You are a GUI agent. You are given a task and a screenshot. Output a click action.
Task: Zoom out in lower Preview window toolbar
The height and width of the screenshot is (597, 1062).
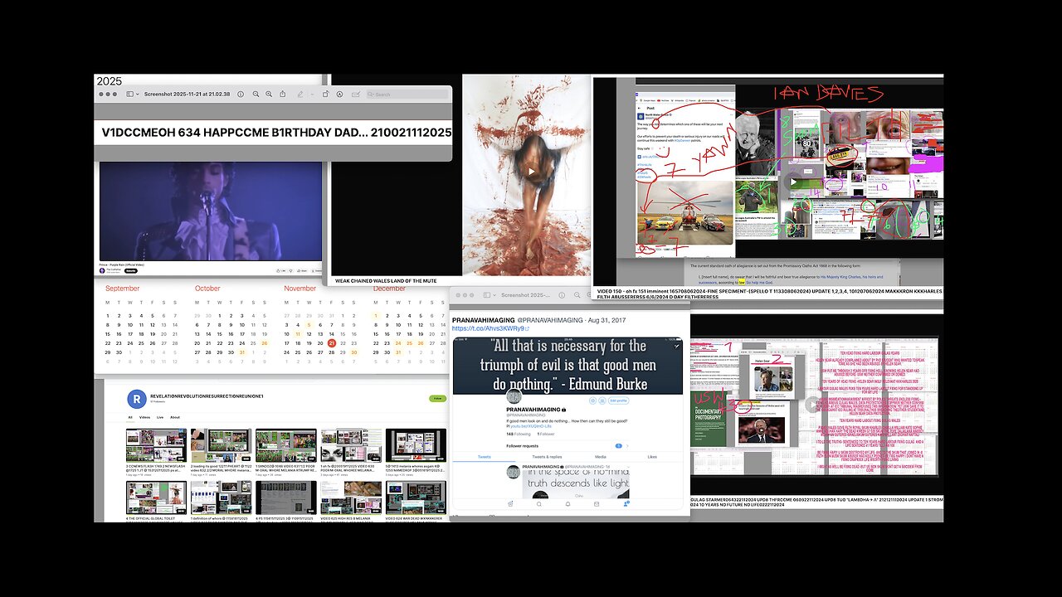(577, 295)
